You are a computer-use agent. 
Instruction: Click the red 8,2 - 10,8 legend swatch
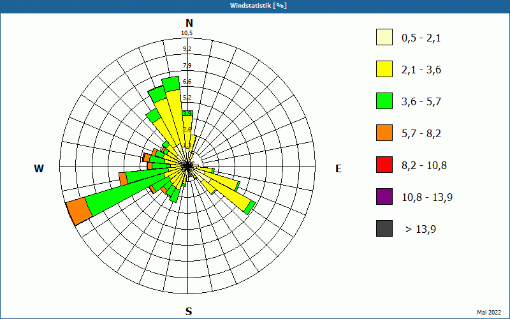click(384, 165)
